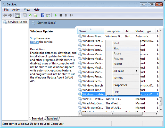This screenshot has height=128, width=165.
Task: Select Services (Local) in the tree
Action: click(17, 22)
